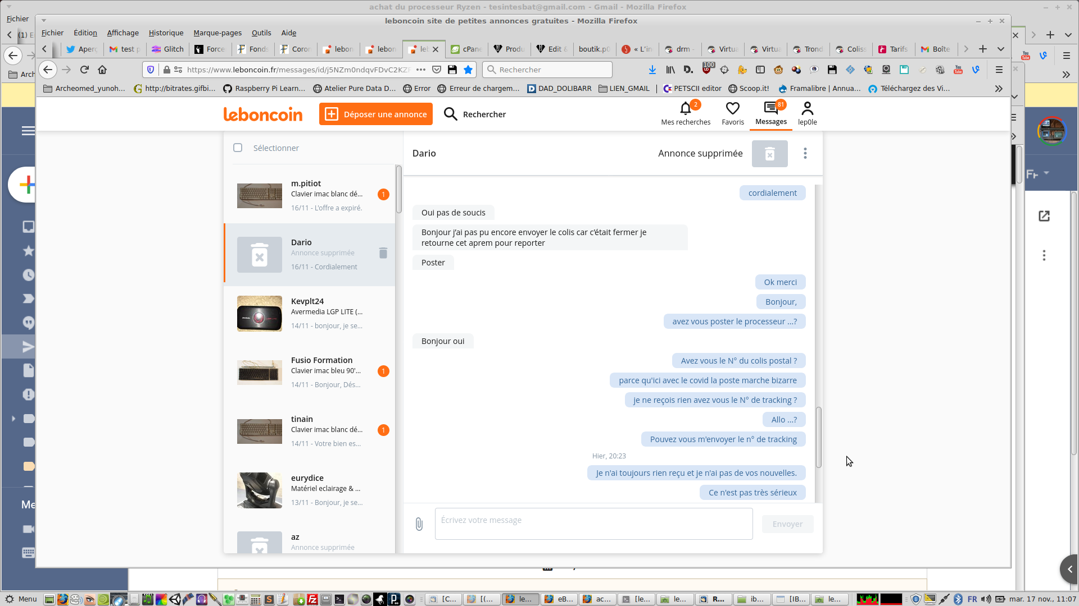Open the Messages icon in header

770,109
